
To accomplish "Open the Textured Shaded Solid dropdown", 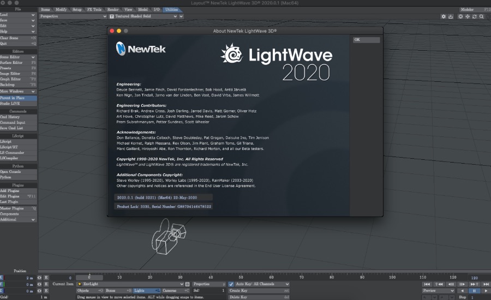I will (x=143, y=16).
